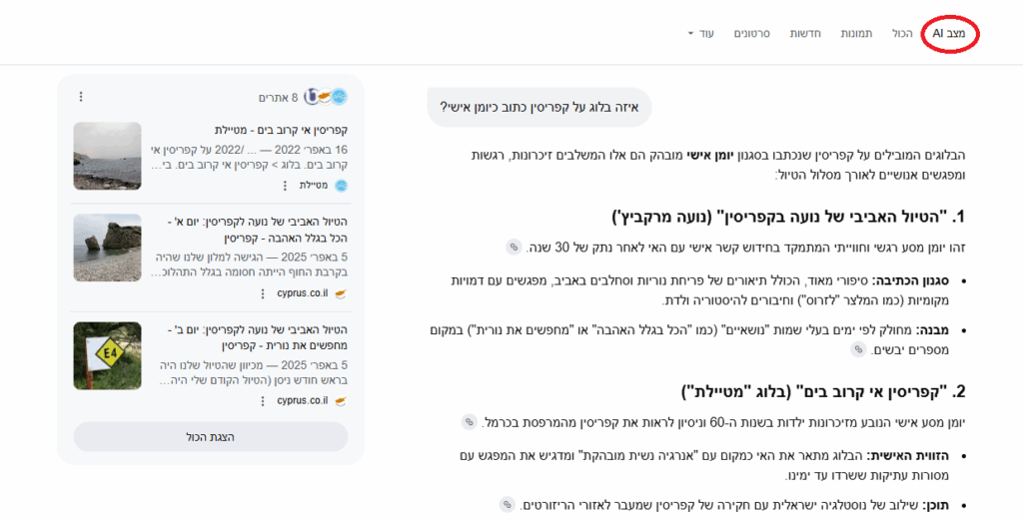Click seaside thumbnail of מטיילת result
The image size is (1023, 521).
[x=107, y=156]
